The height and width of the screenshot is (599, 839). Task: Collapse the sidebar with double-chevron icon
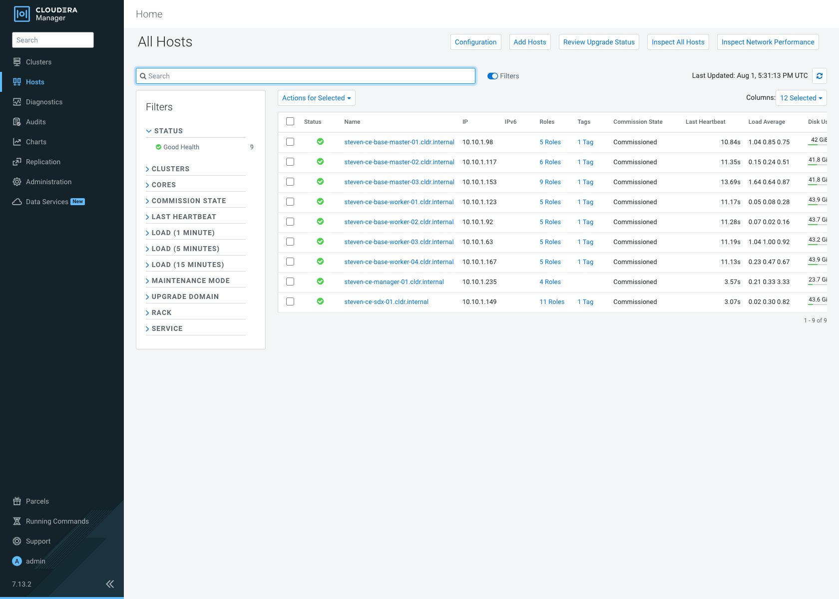110,584
